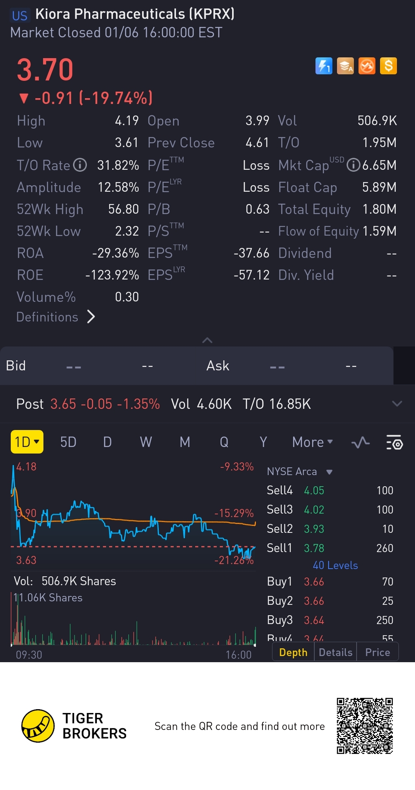
Task: Open the 1D timeframe dropdown
Action: click(27, 442)
